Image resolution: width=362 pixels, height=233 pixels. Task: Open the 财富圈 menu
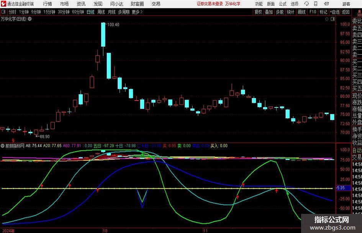(137, 4)
